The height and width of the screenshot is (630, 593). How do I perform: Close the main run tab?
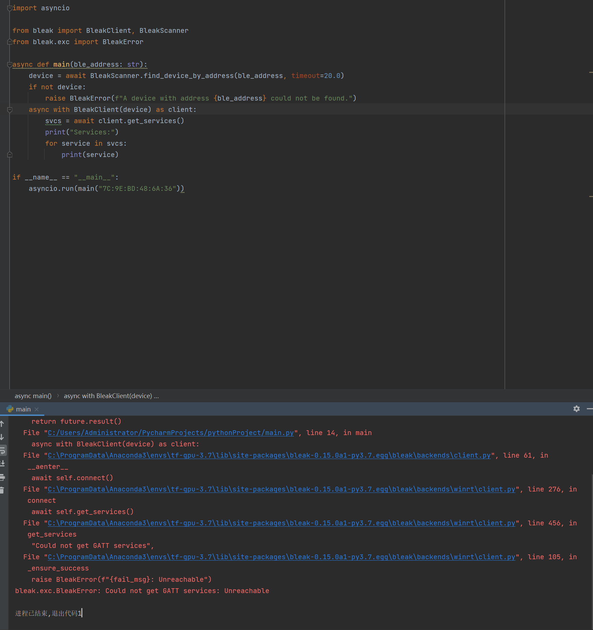(37, 409)
